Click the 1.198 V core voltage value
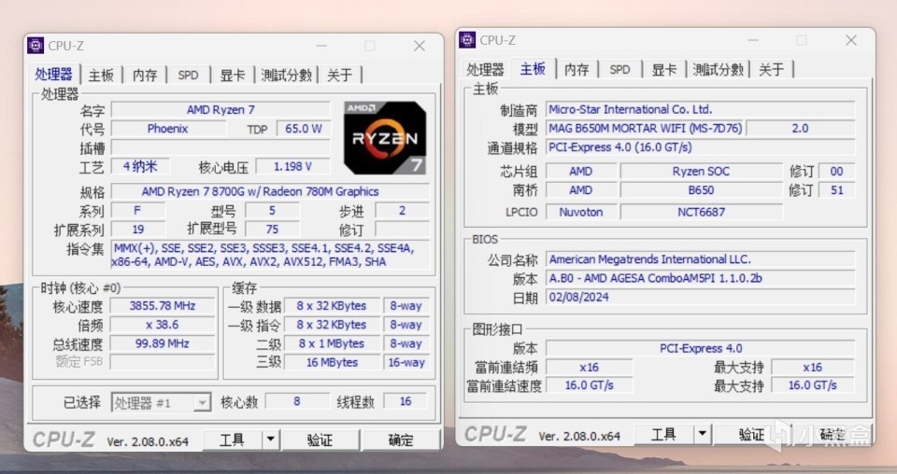Image resolution: width=897 pixels, height=474 pixels. 292,166
